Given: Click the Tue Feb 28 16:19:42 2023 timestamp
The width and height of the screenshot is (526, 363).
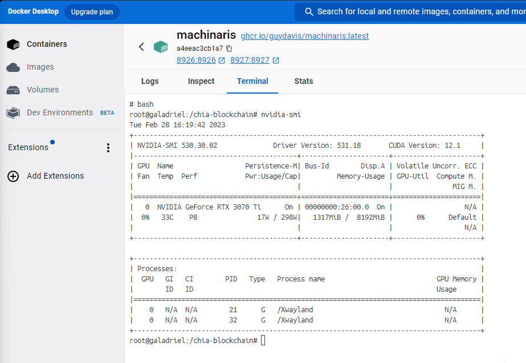Looking at the screenshot, I should coord(177,125).
